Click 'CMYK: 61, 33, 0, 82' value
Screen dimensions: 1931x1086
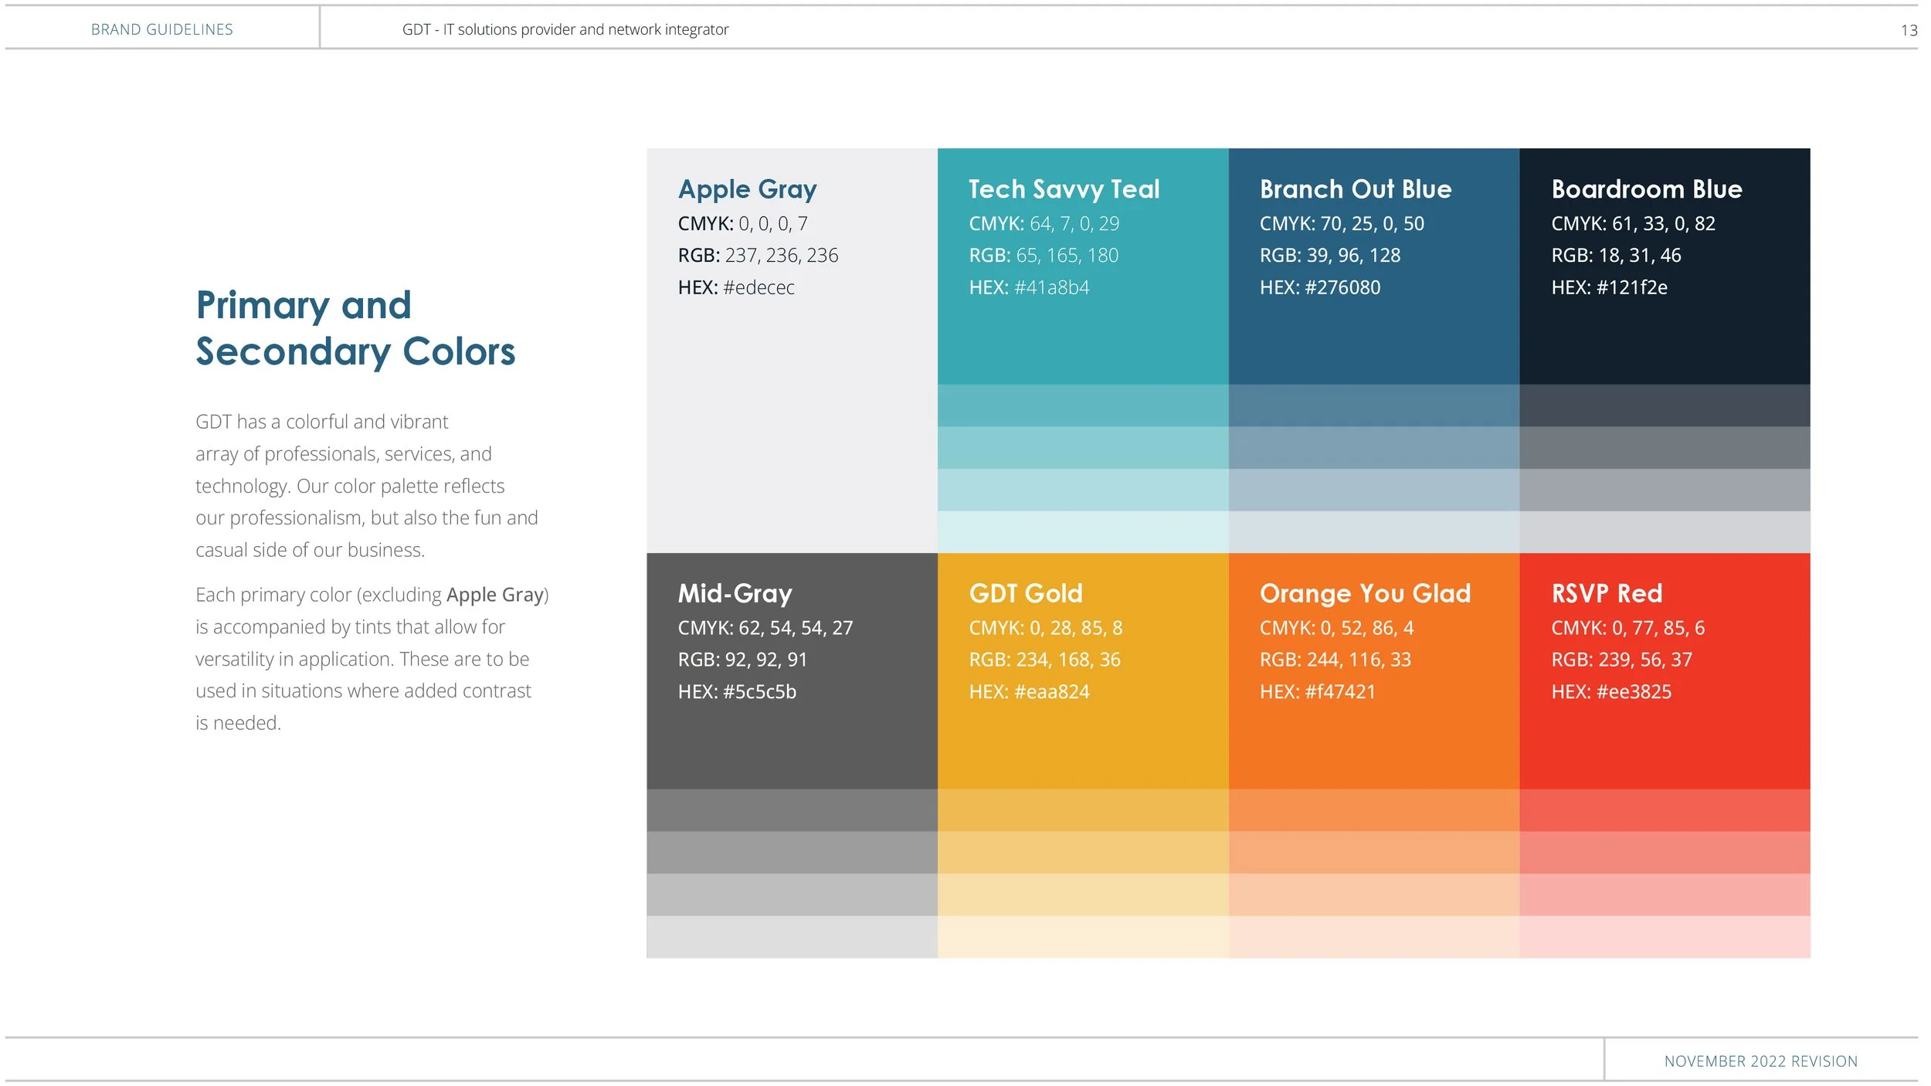[1634, 223]
